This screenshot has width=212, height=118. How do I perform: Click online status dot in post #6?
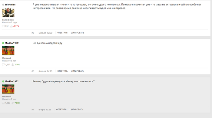click(3, 43)
